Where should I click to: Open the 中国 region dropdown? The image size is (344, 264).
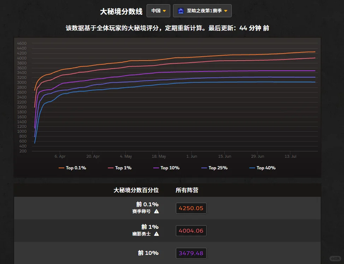point(158,11)
